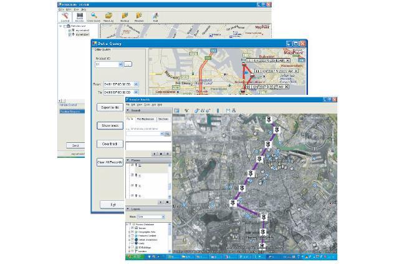Click the Backup toolbar icon

click(125, 17)
